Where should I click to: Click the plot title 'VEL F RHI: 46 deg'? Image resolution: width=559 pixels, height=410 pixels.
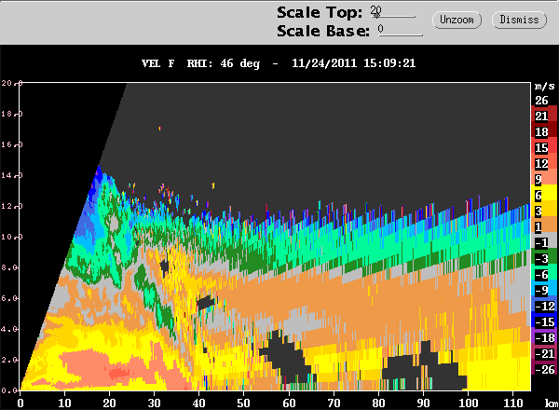pos(200,63)
